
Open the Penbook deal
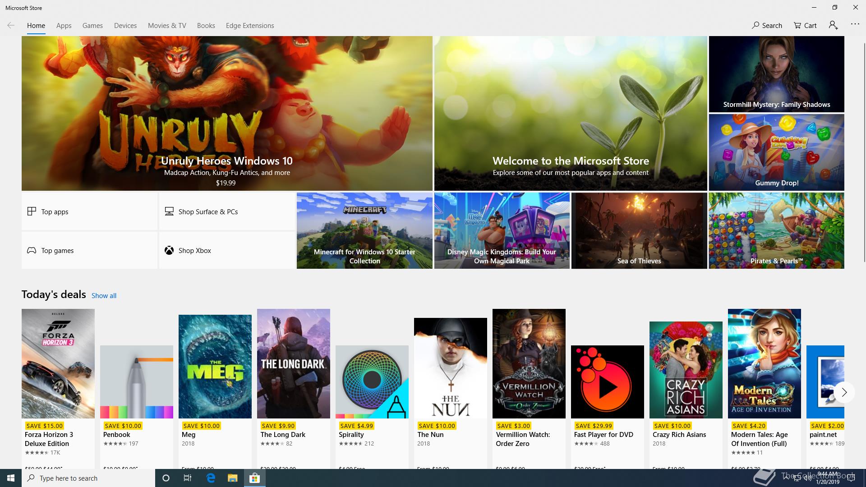click(x=137, y=407)
